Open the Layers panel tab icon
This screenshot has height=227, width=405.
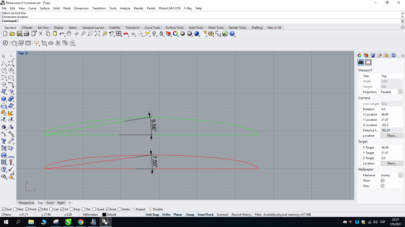coord(366,55)
